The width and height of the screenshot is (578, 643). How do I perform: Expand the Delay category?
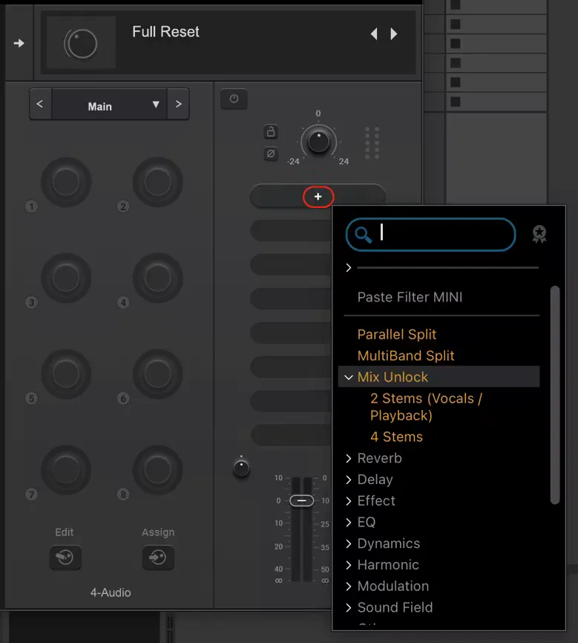pyautogui.click(x=349, y=480)
